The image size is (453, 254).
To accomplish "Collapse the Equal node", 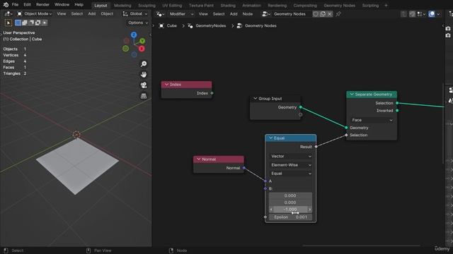I will [x=270, y=138].
